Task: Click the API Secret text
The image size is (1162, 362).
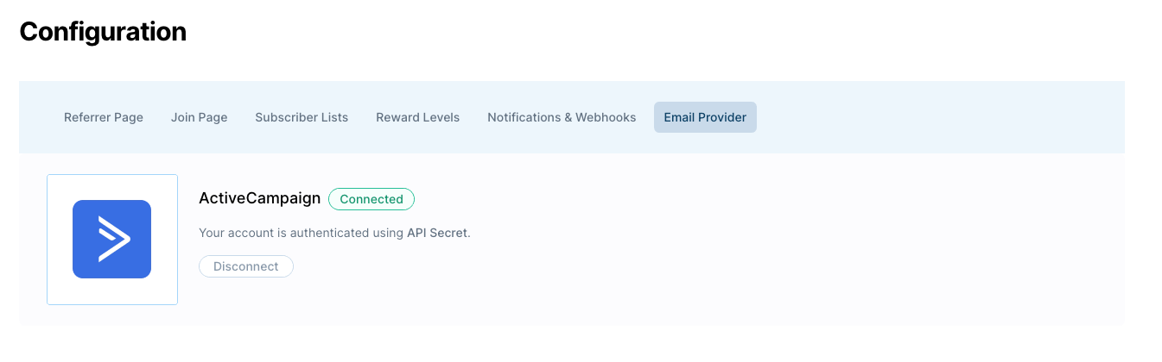Action: point(438,233)
